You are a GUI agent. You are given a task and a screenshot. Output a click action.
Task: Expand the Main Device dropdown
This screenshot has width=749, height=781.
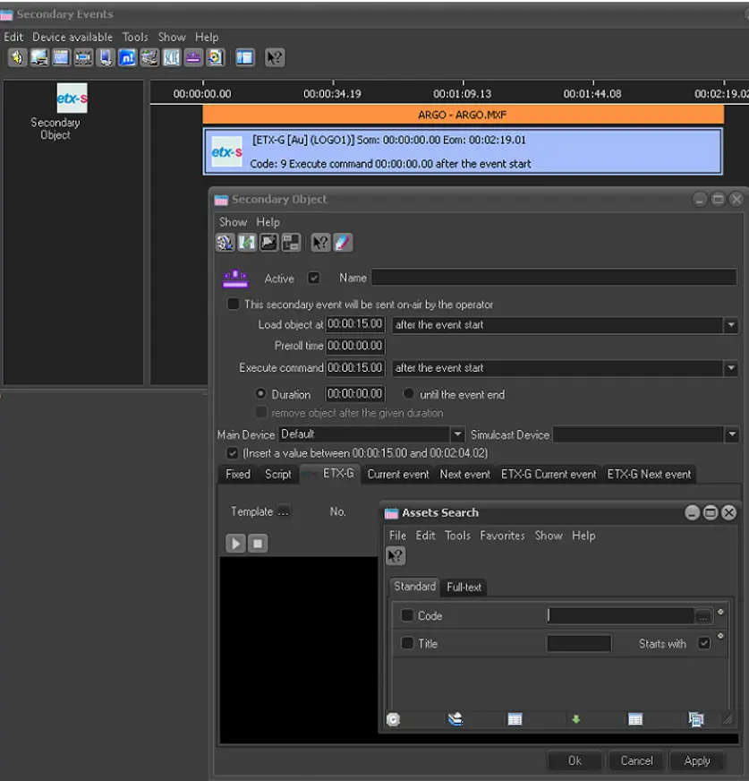point(457,434)
